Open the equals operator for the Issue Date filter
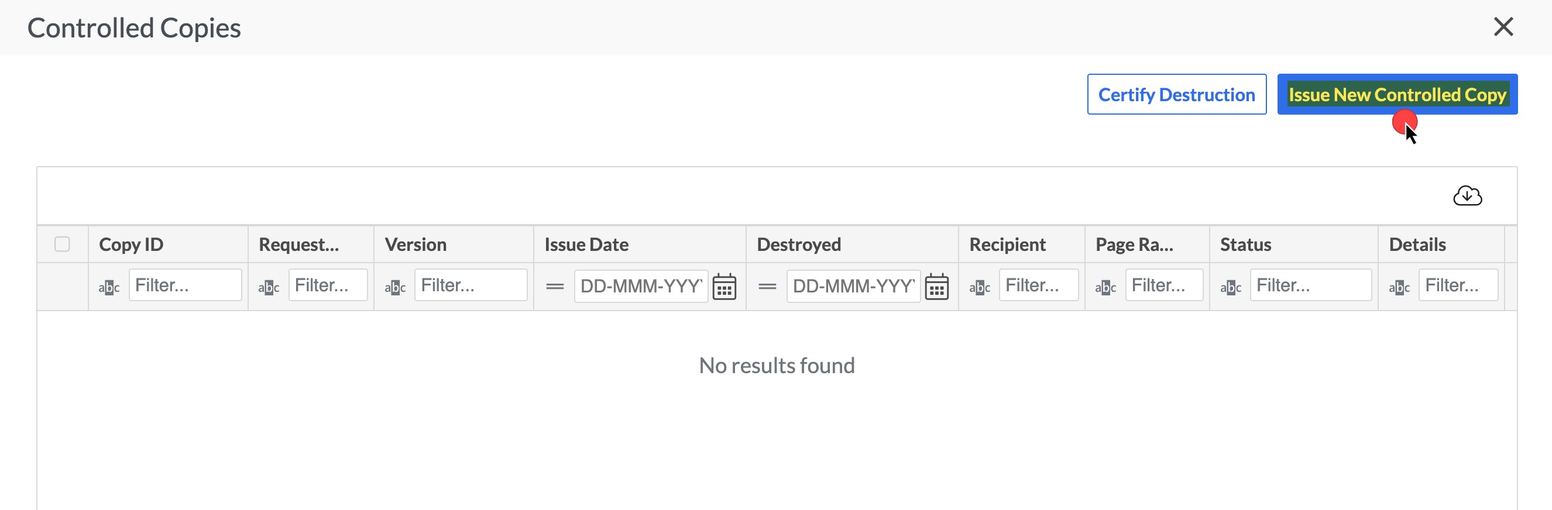The width and height of the screenshot is (1552, 510). click(x=555, y=287)
